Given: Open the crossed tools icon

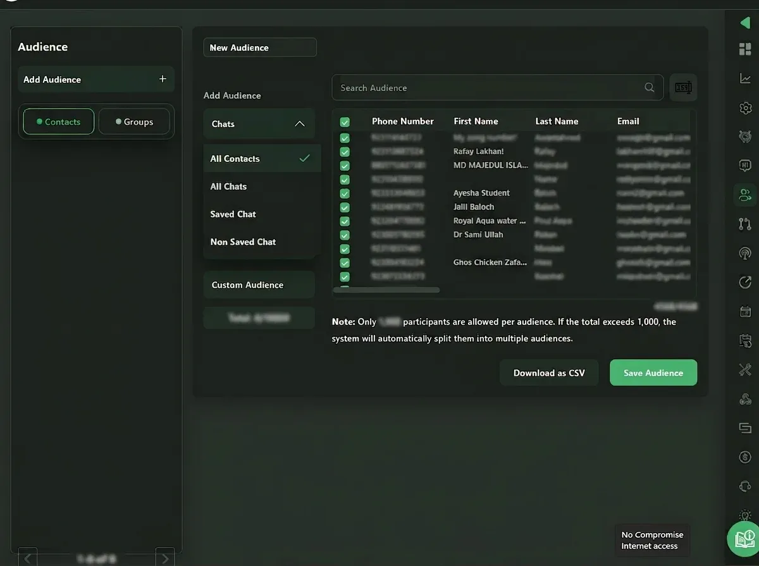Looking at the screenshot, I should (x=745, y=369).
